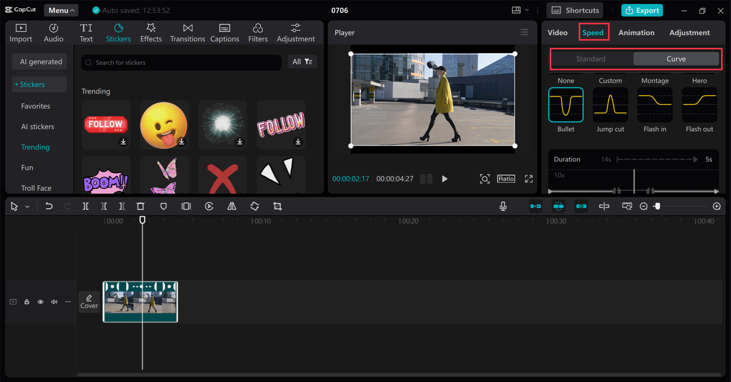731x382 pixels.
Task: Open the Shortcuts window
Action: pyautogui.click(x=575, y=10)
